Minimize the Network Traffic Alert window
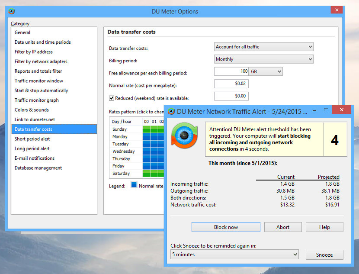This screenshot has height=274, width=359. pos(314,111)
